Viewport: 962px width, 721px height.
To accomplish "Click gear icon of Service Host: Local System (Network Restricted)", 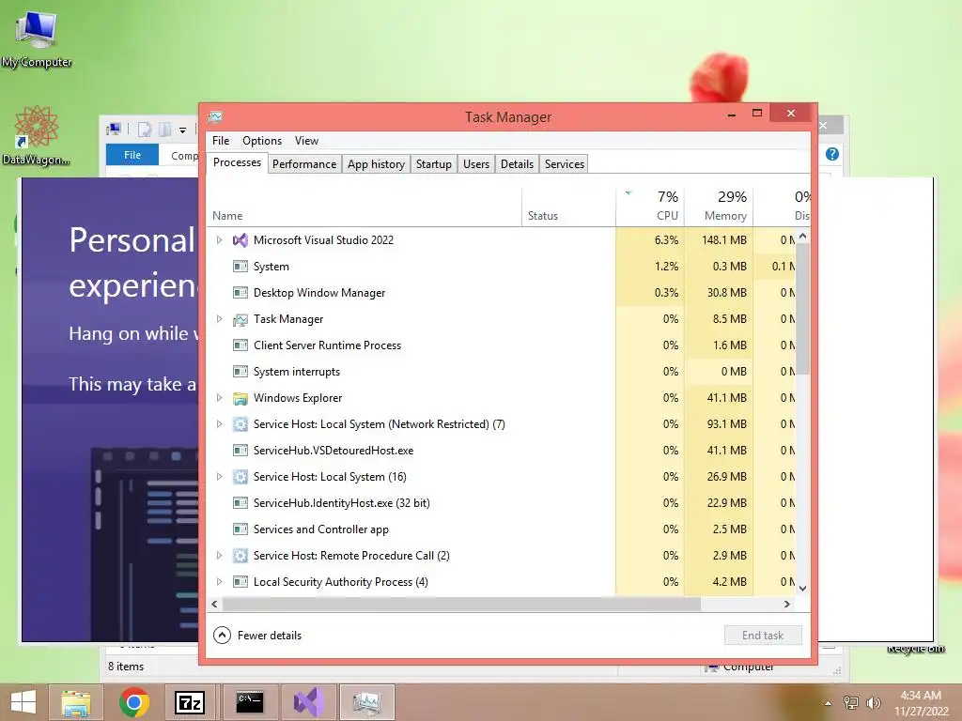I will (240, 424).
